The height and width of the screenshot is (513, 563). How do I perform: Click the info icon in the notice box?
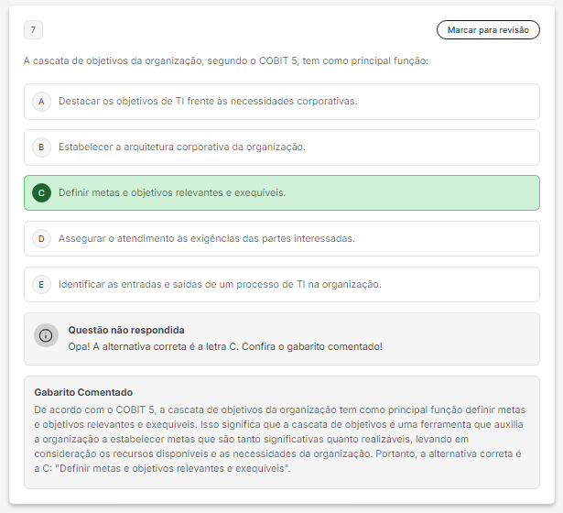[46, 335]
